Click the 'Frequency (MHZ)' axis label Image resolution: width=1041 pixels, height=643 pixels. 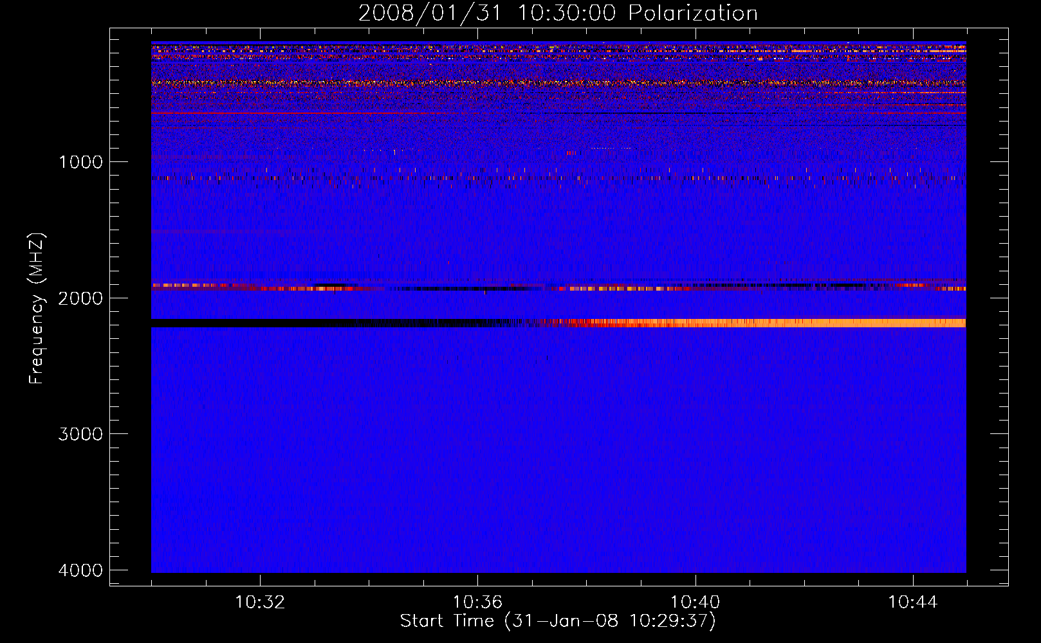[x=36, y=309]
